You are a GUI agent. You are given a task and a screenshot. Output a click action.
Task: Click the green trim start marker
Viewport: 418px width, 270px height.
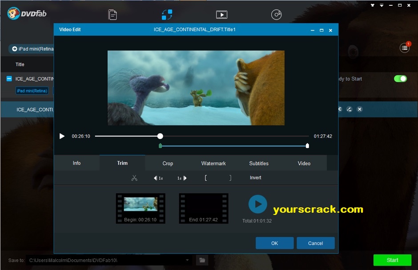point(160,146)
